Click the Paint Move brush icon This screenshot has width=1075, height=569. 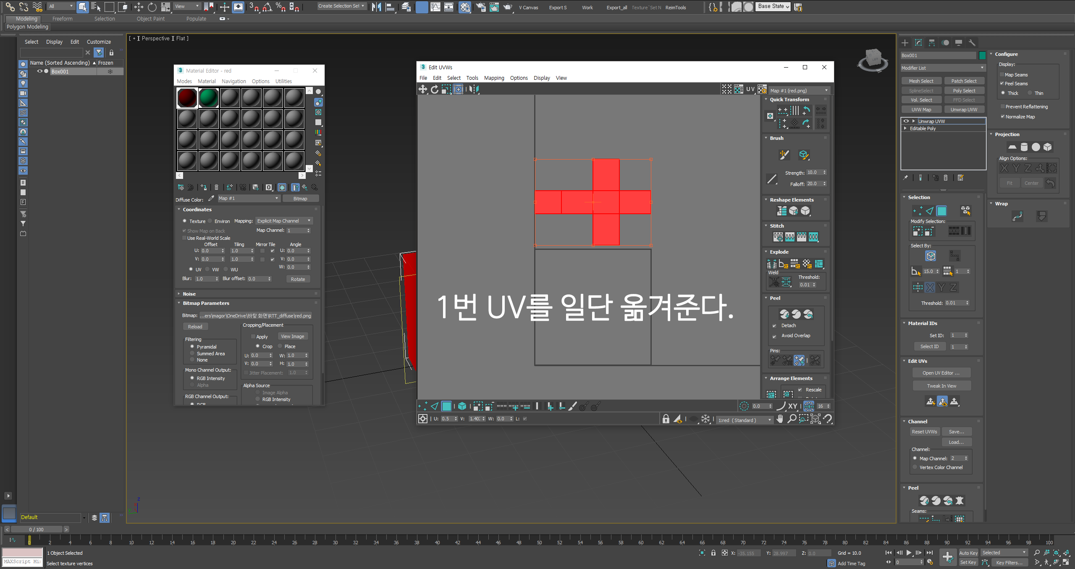(784, 155)
